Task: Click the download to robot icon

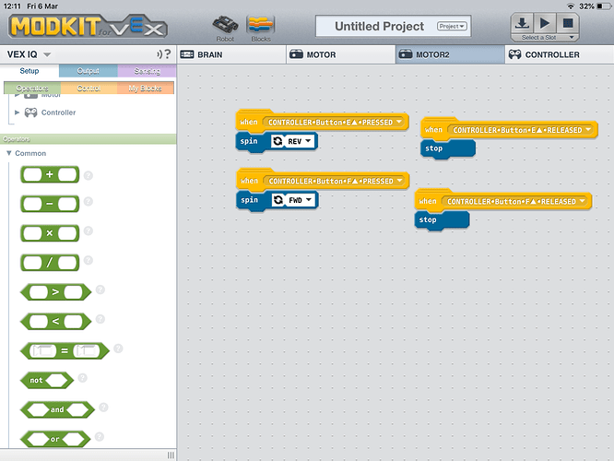Action: (522, 23)
